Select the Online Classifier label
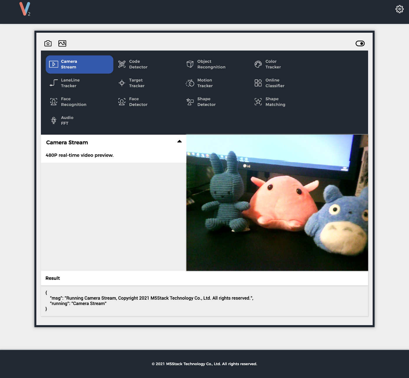Viewport: 409px width, 378px height. [x=275, y=83]
